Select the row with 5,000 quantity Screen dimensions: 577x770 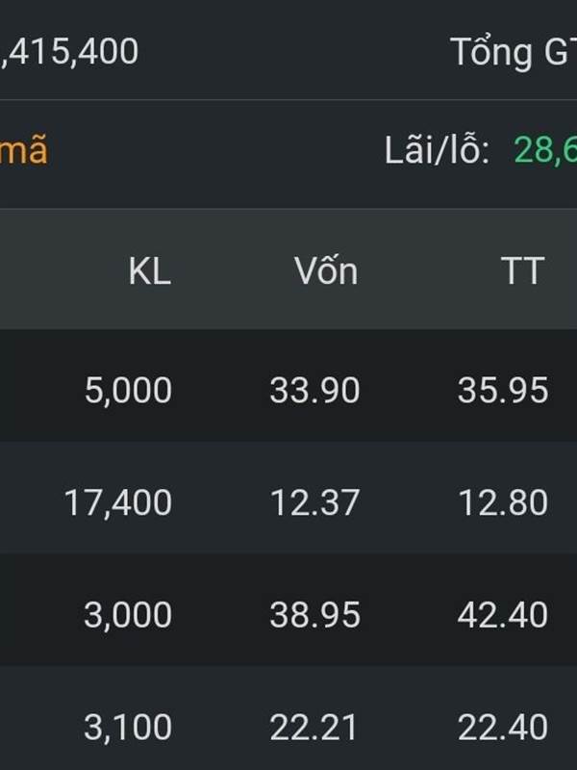point(288,385)
